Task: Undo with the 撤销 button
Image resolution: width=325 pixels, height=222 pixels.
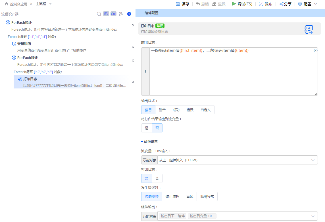Action: pos(202,4)
